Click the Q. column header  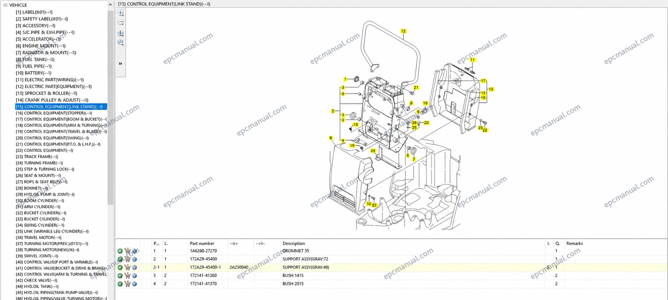(557, 243)
